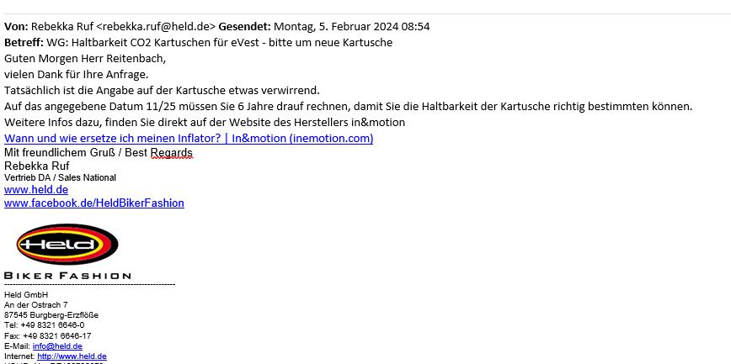Click the '87545 Burgberg-Erzflöße' line

click(51, 315)
